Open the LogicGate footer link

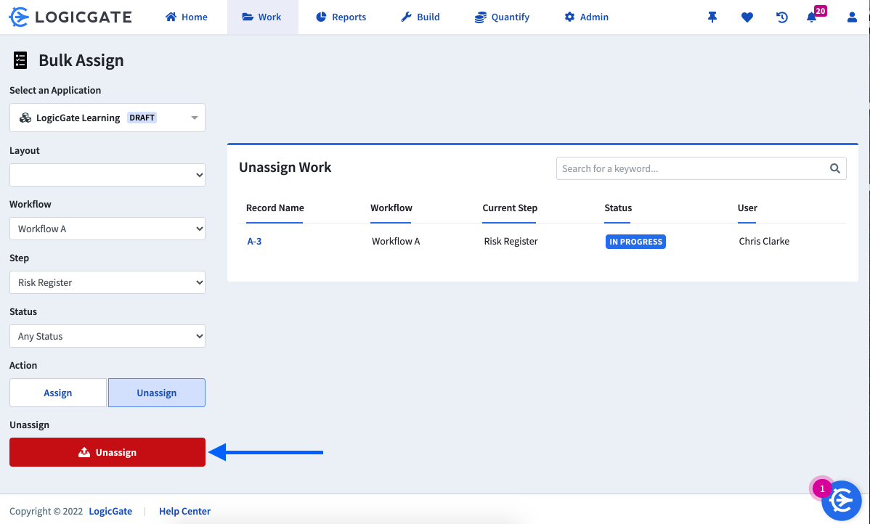(x=110, y=511)
